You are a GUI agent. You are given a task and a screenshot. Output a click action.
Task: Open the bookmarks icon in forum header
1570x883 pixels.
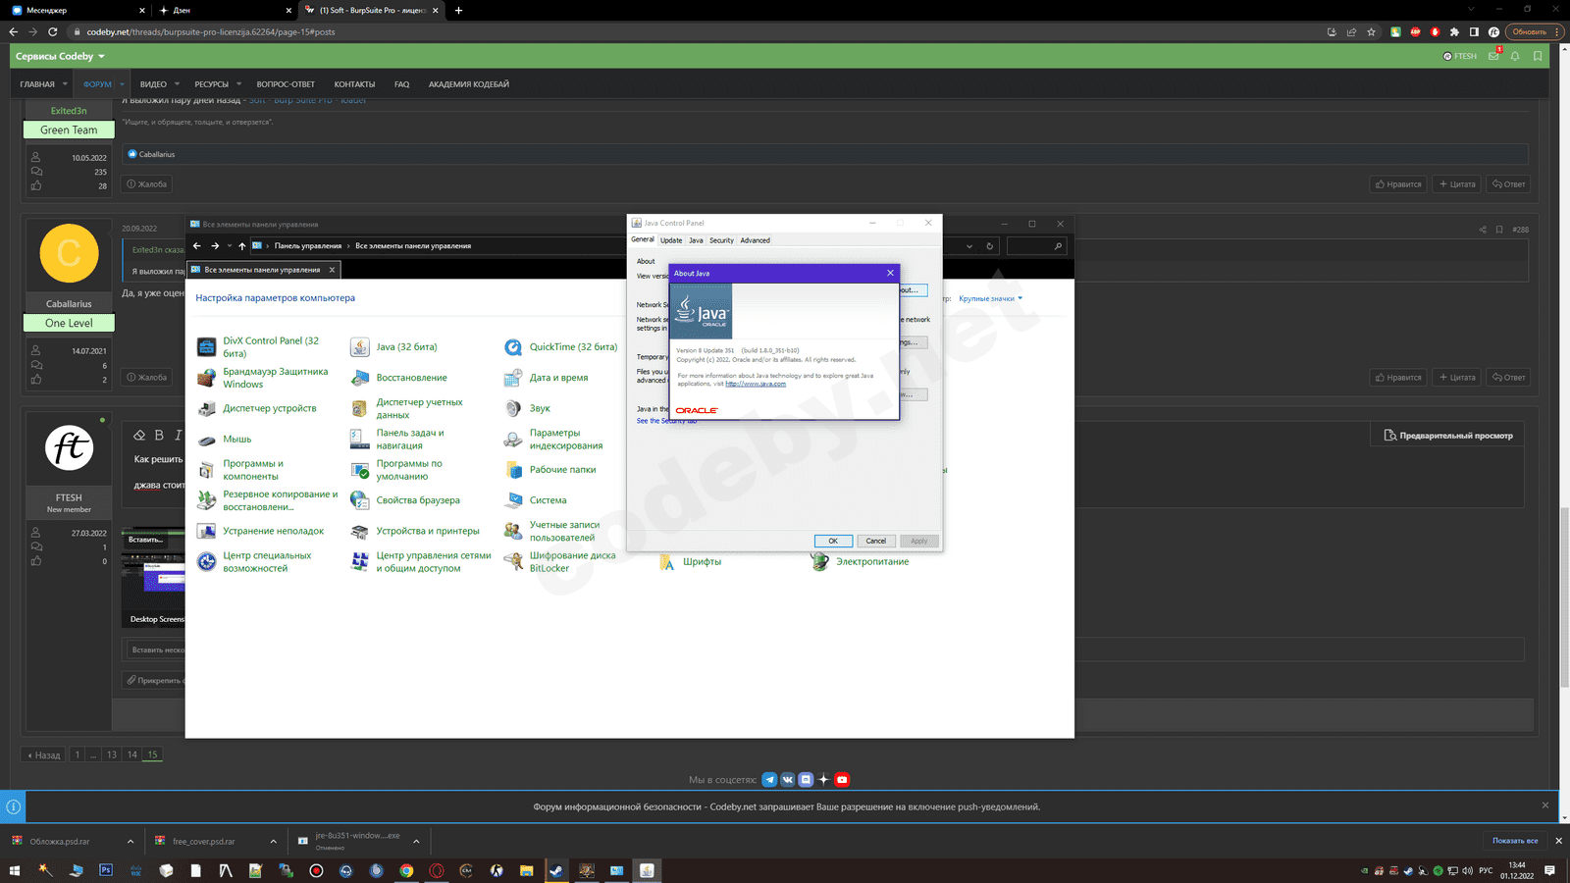[1538, 57]
